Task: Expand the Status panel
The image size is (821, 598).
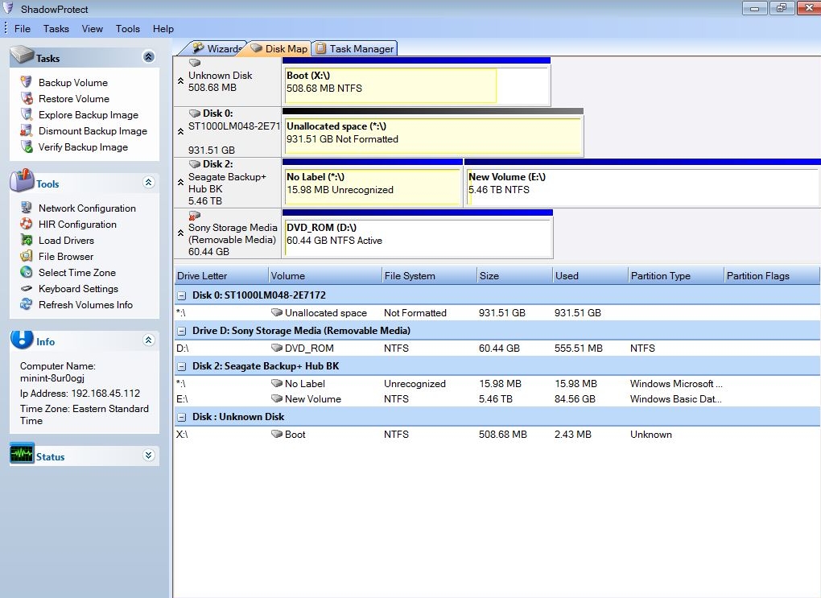Action: (x=148, y=455)
